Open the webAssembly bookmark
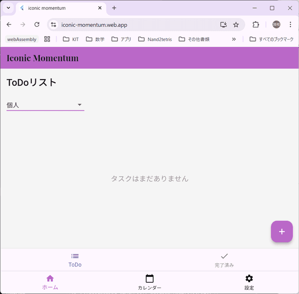 [x=22, y=39]
